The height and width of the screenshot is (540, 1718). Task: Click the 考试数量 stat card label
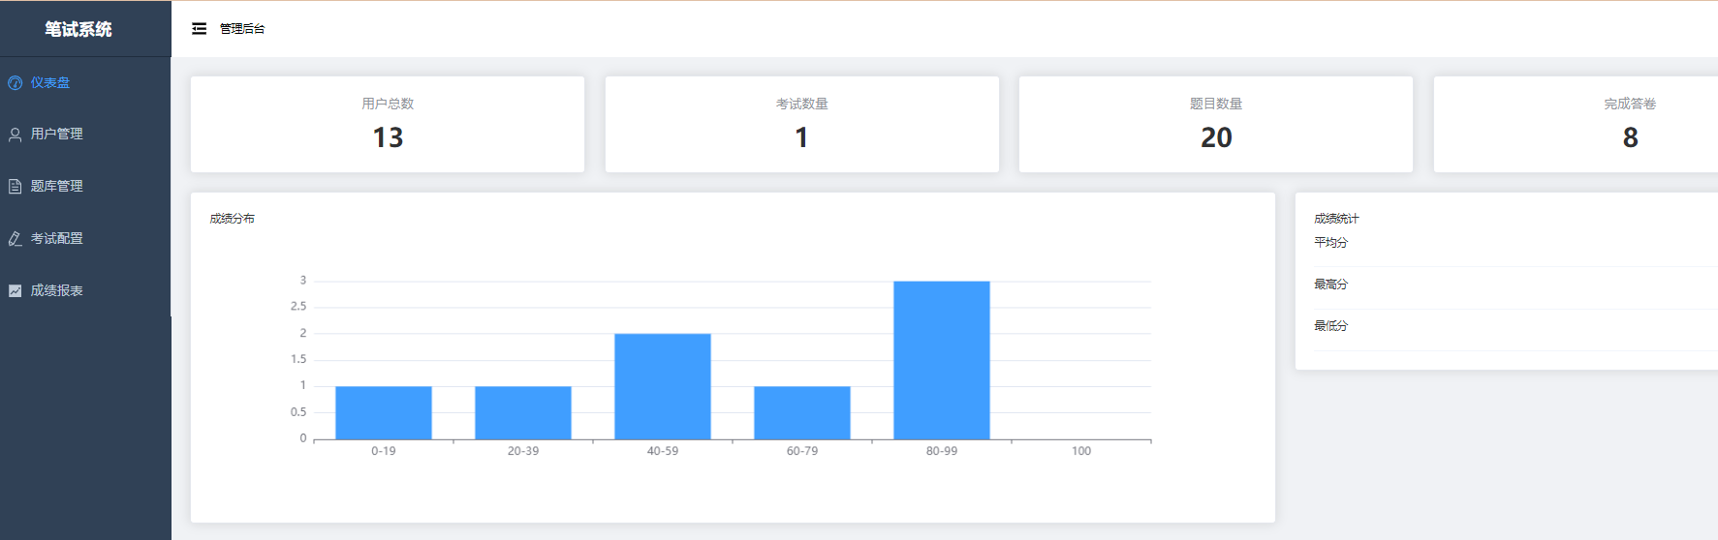pos(802,104)
